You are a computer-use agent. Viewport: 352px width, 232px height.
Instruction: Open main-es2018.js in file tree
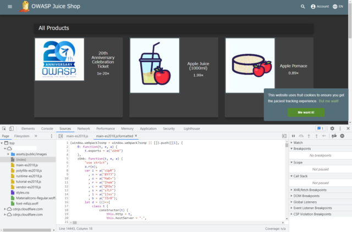click(x=27, y=165)
